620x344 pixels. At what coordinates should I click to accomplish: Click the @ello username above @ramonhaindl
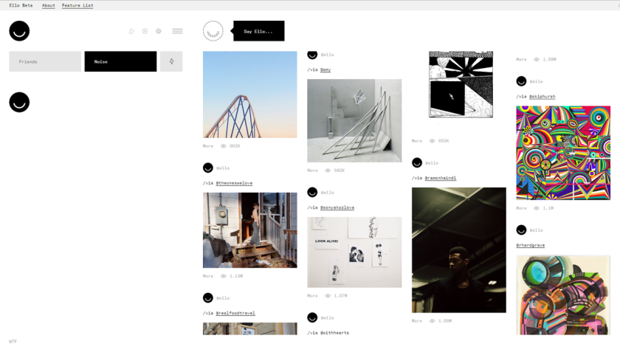click(432, 163)
